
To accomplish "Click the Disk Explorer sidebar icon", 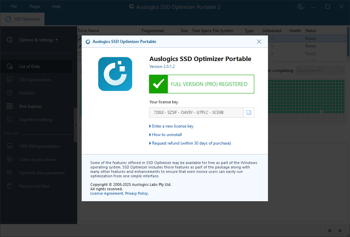I will [10, 106].
